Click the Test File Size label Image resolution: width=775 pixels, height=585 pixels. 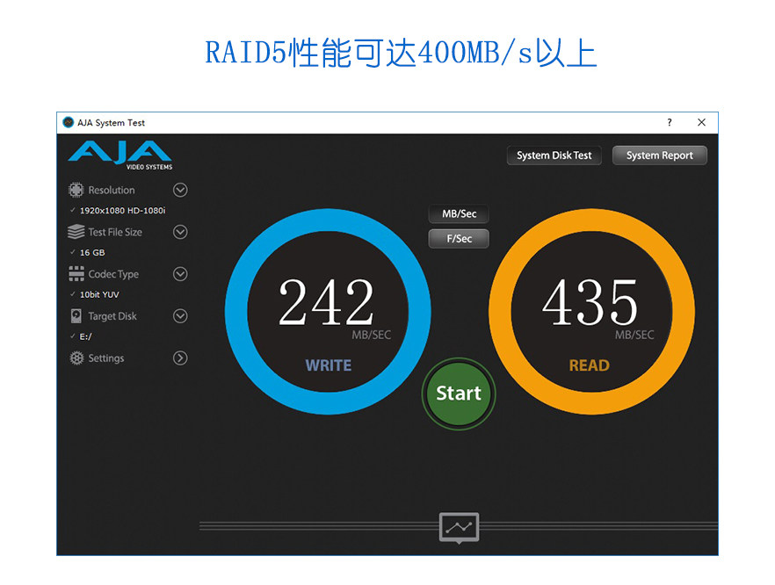114,232
